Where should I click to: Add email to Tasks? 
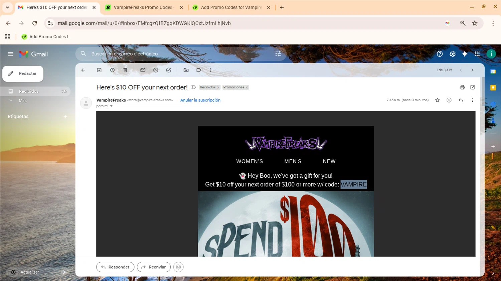point(169,70)
